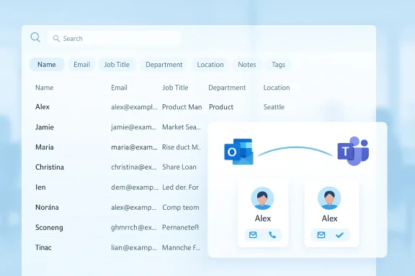Viewport: 415px width, 276px height.
Task: Click avatar on the Alex card with phone icon
Action: pyautogui.click(x=262, y=198)
